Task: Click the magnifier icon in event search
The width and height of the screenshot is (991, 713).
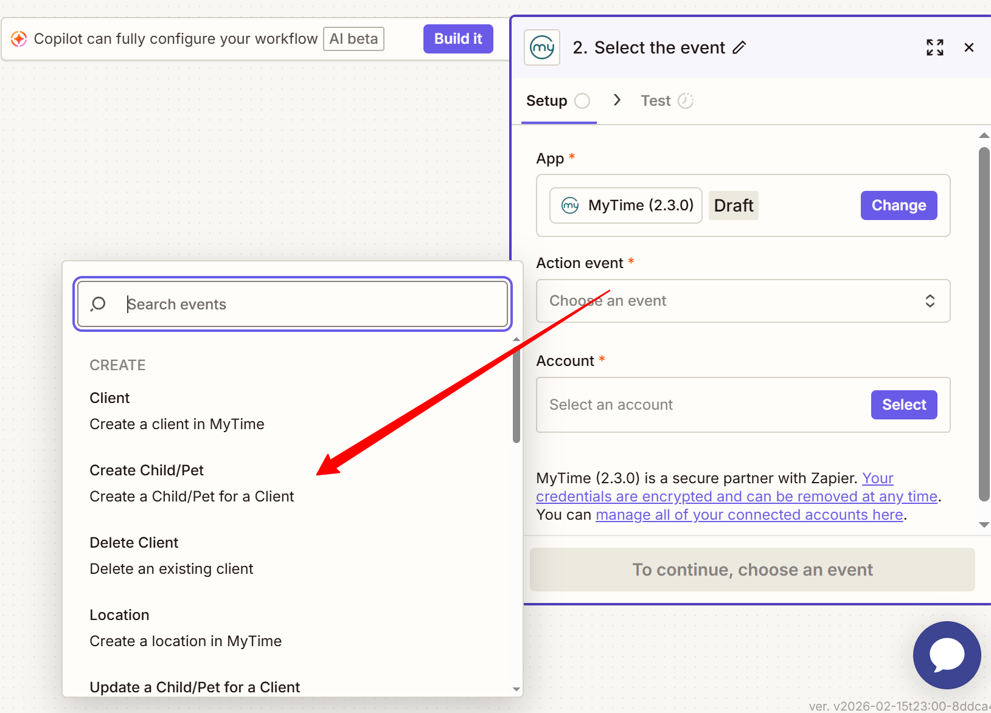Action: point(98,304)
